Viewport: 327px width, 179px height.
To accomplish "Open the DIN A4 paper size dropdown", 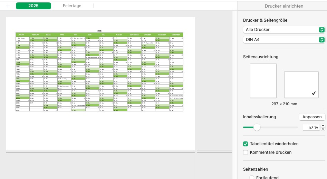I will pos(284,40).
